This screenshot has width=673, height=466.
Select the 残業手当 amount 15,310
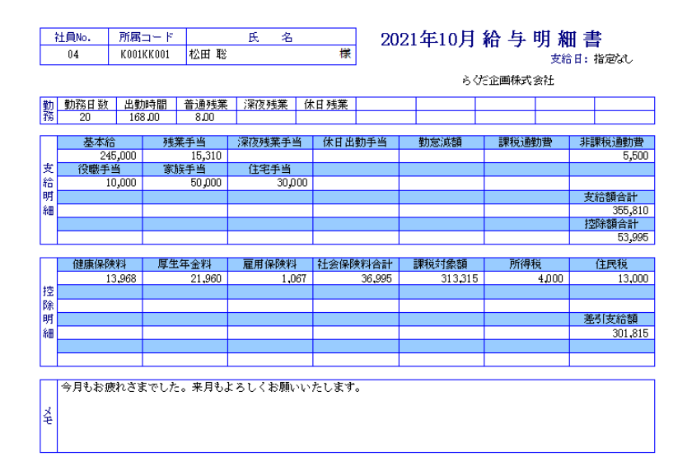click(205, 155)
